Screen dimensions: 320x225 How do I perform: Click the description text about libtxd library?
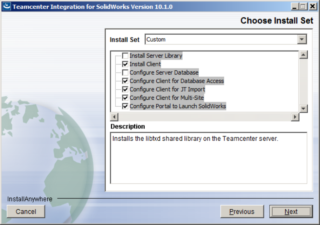tap(195, 139)
